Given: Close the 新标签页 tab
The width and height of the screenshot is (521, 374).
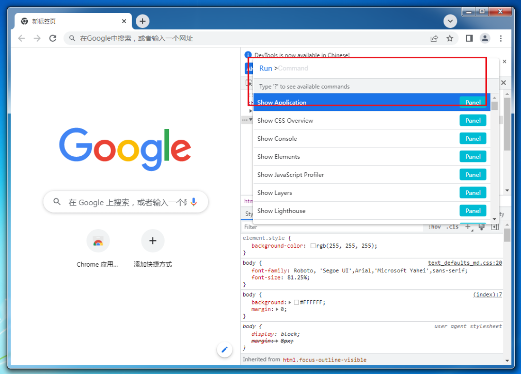Looking at the screenshot, I should coord(124,21).
